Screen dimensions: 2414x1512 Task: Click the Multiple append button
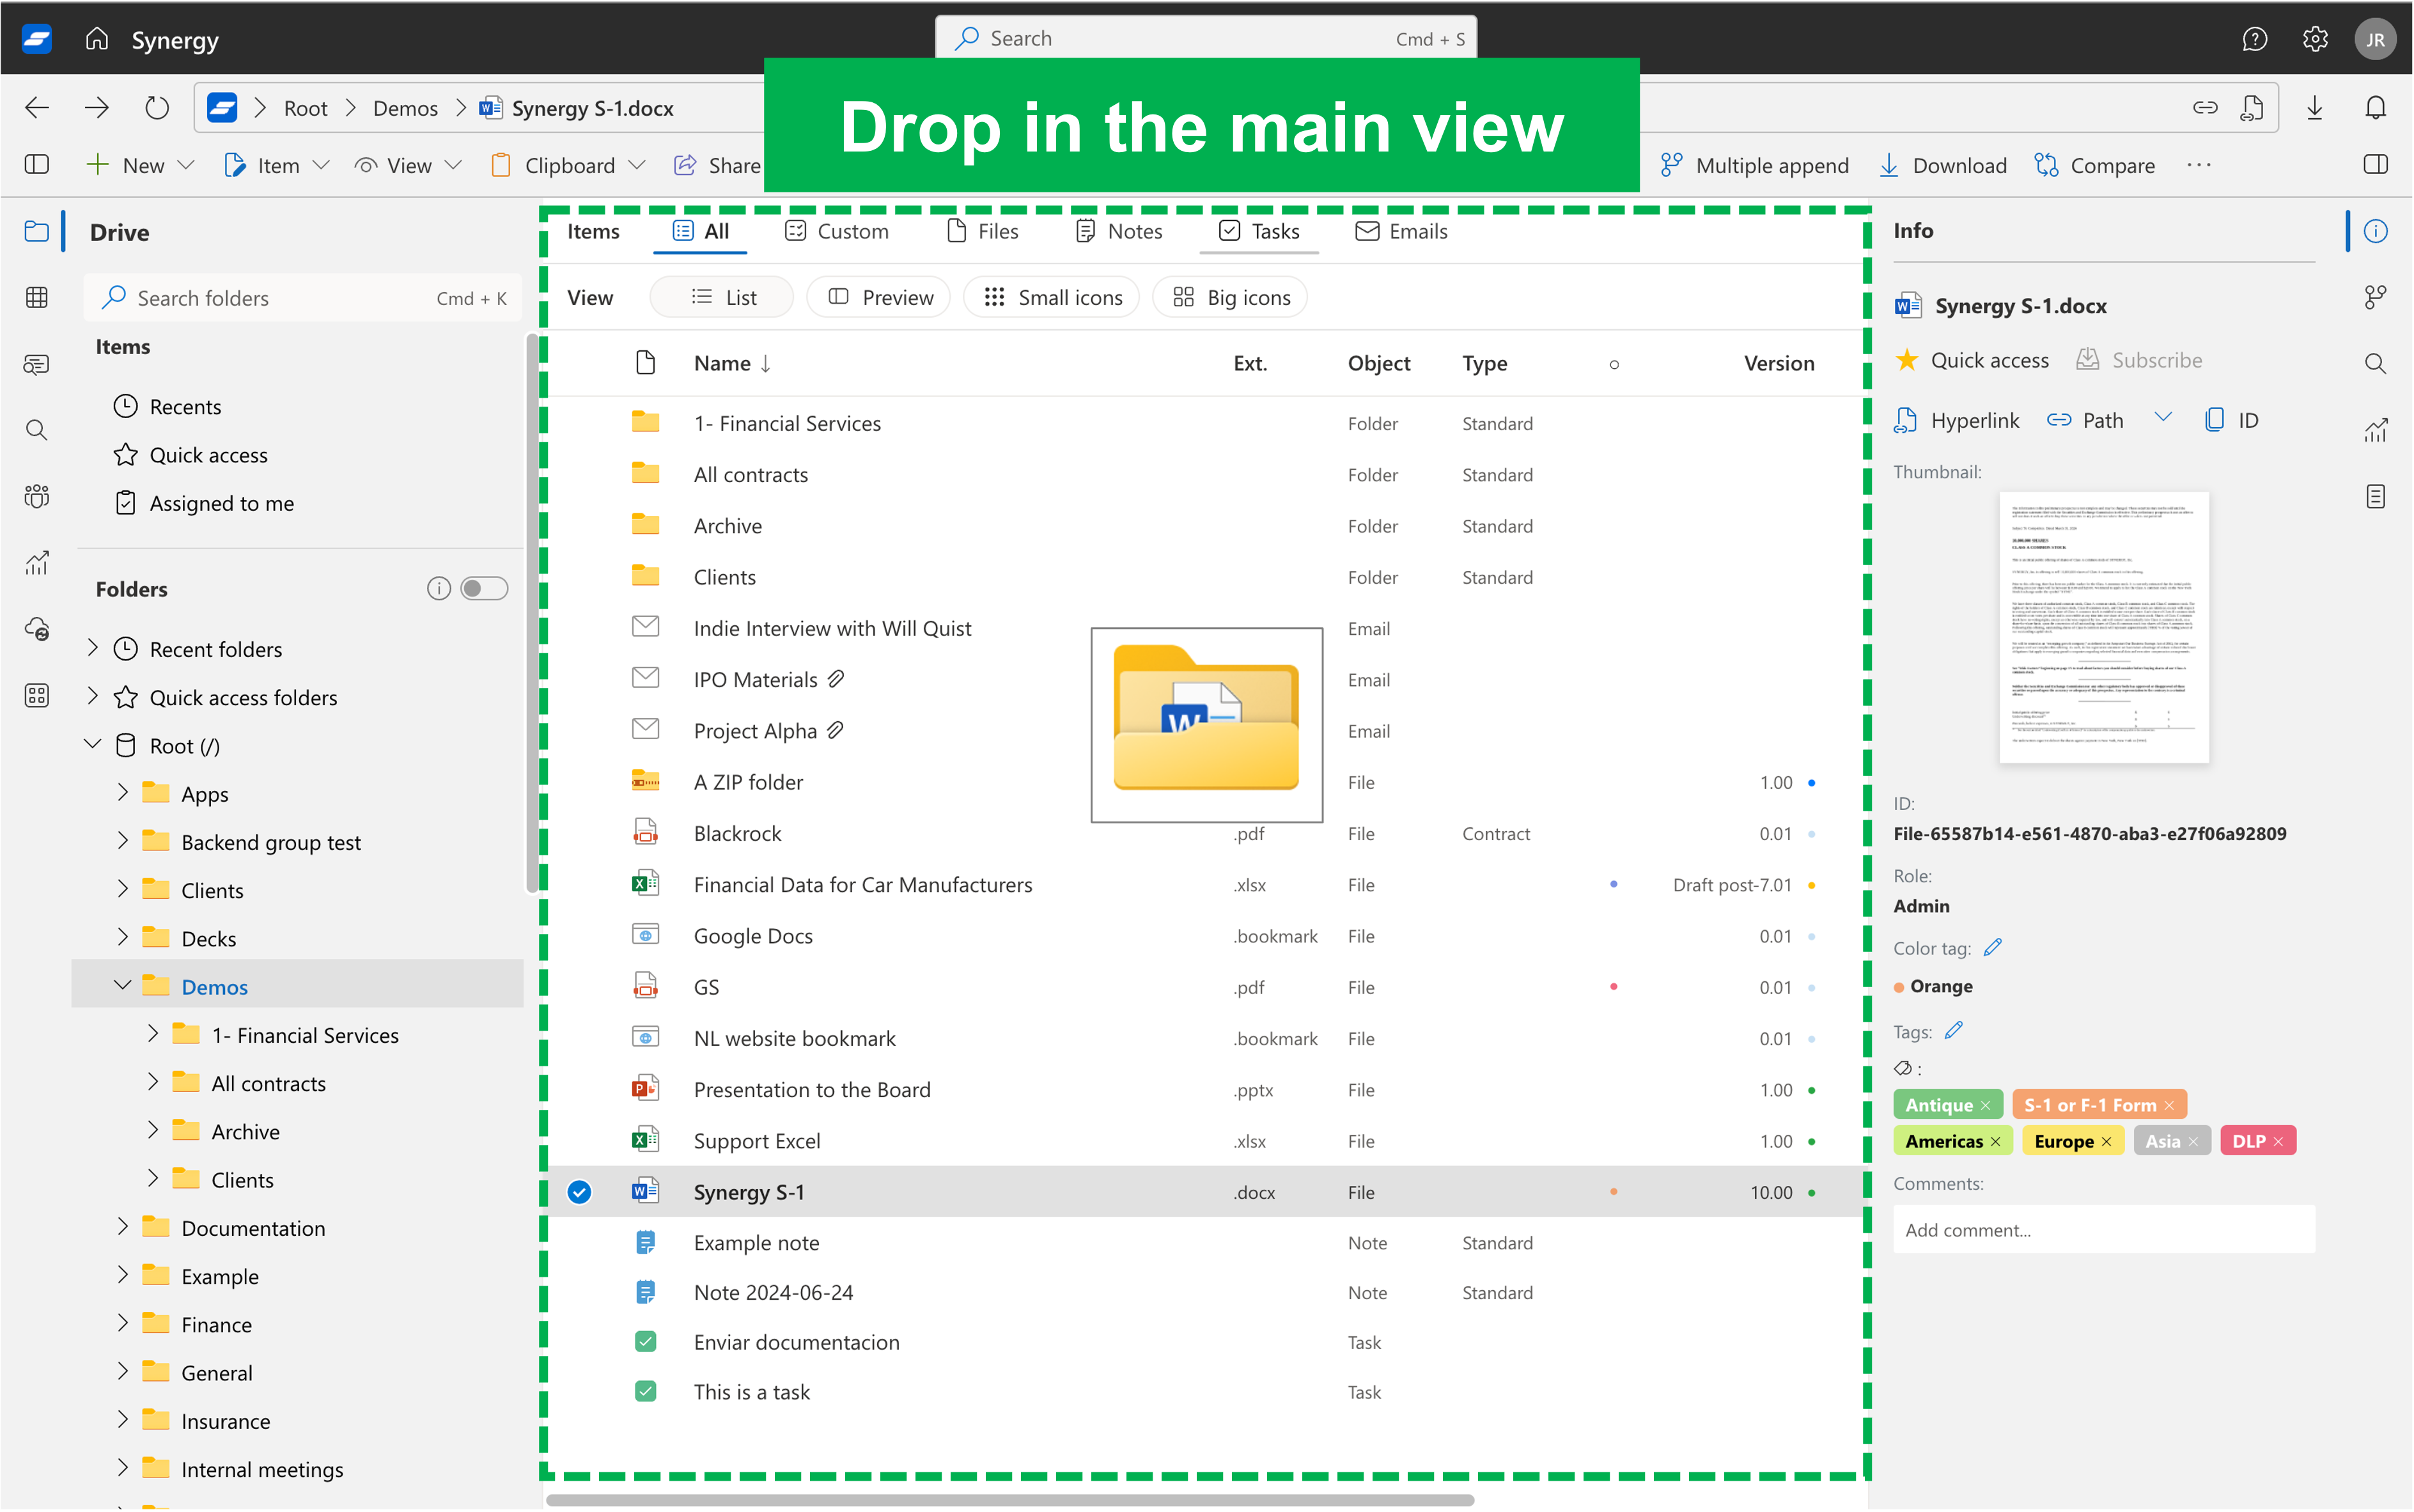pyautogui.click(x=1754, y=166)
